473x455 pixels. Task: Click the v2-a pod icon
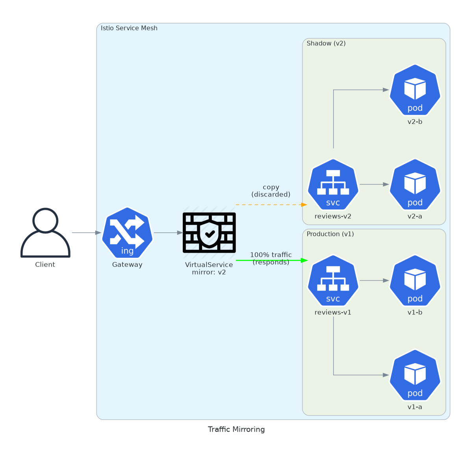pos(415,184)
